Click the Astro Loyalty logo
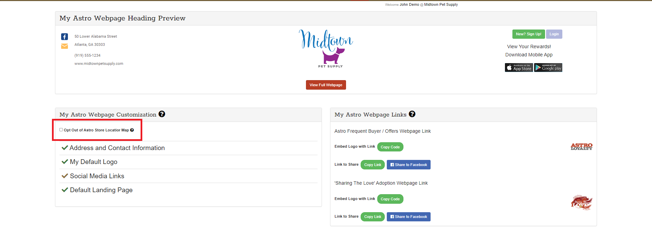 click(x=581, y=147)
